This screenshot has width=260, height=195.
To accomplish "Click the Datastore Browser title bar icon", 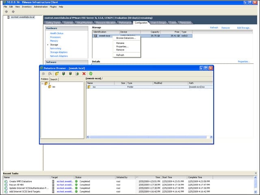I will pos(41,68).
